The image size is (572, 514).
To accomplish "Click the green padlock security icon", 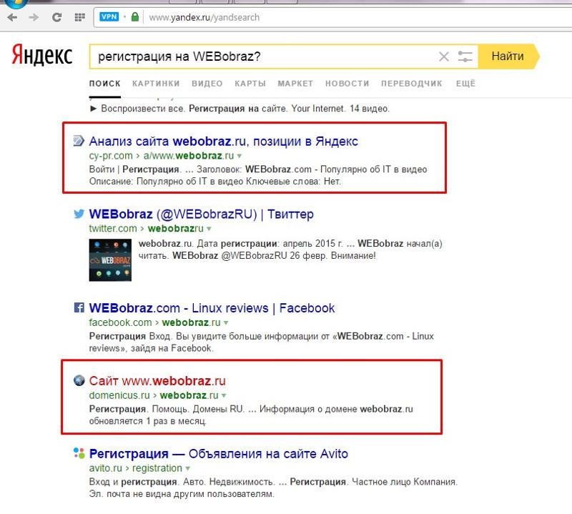I will pyautogui.click(x=135, y=16).
